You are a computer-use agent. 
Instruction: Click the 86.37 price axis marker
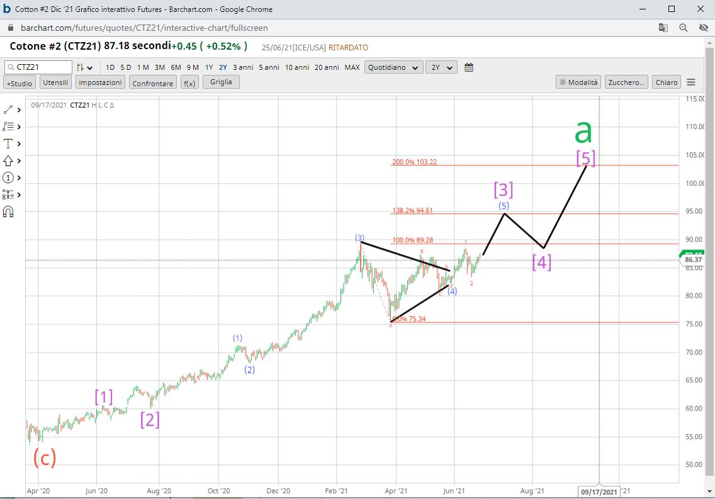(693, 260)
